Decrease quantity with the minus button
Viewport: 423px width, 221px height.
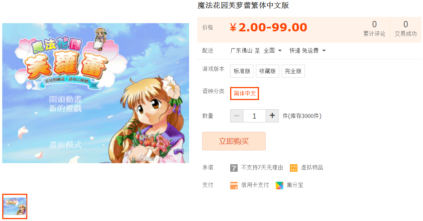[x=237, y=116]
